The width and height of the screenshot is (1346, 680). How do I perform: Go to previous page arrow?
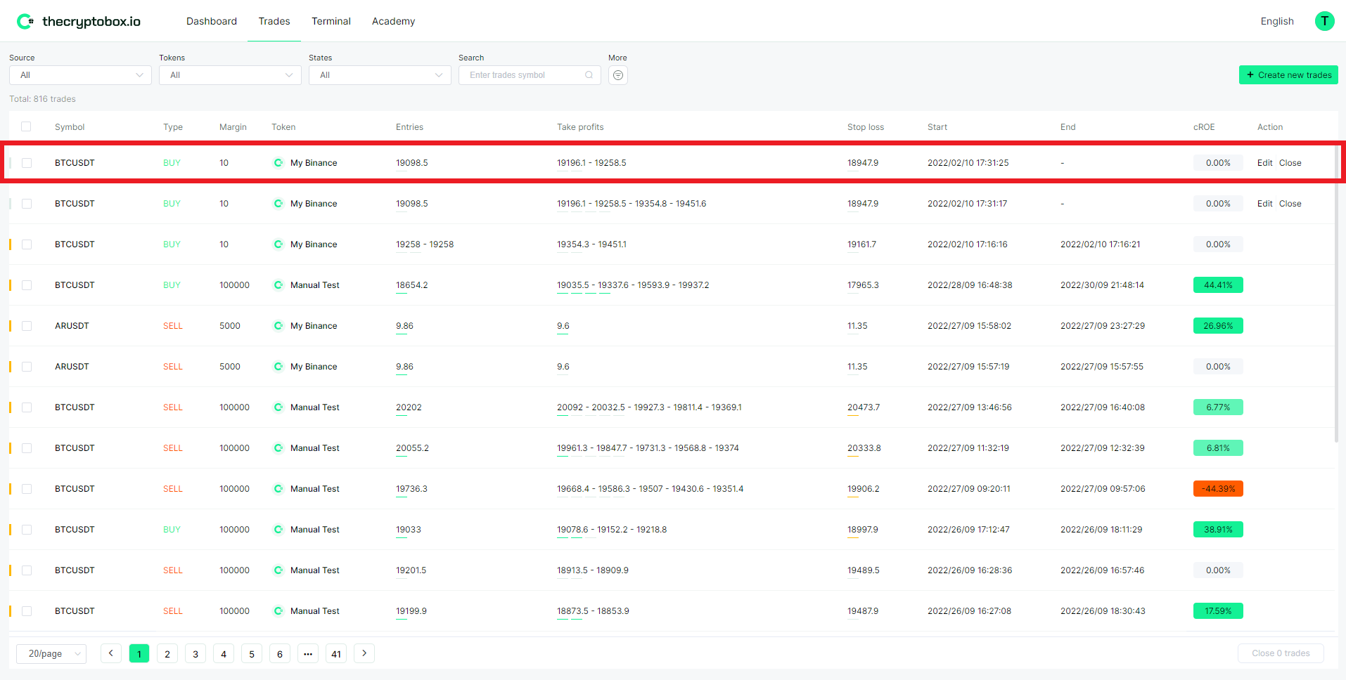110,653
